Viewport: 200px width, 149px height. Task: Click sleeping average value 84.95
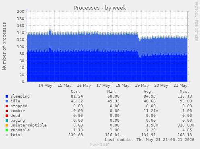coord(150,96)
